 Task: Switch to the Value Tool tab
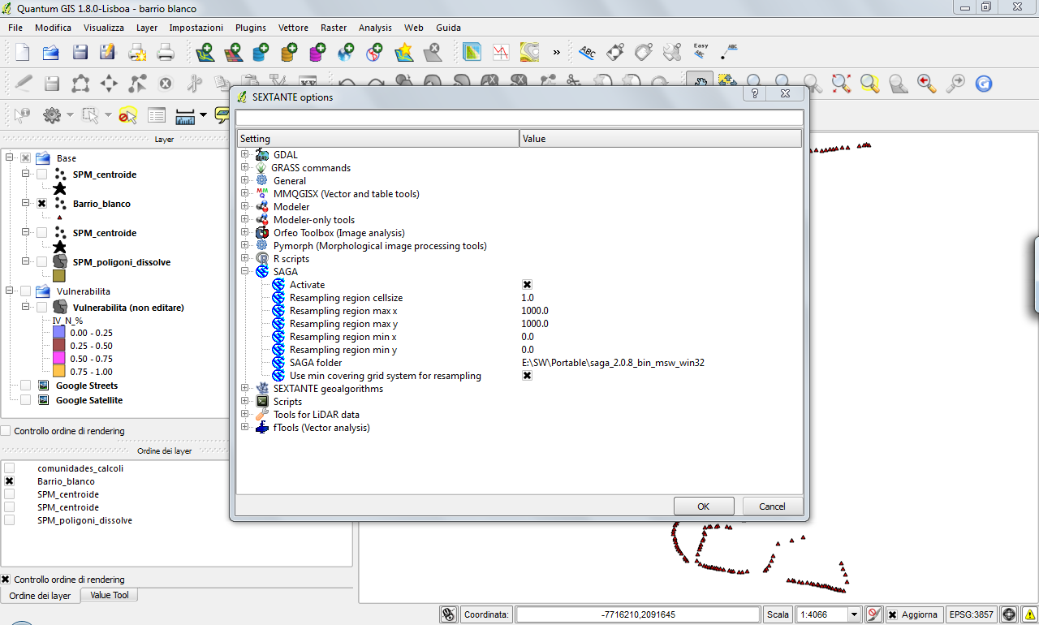point(110,595)
